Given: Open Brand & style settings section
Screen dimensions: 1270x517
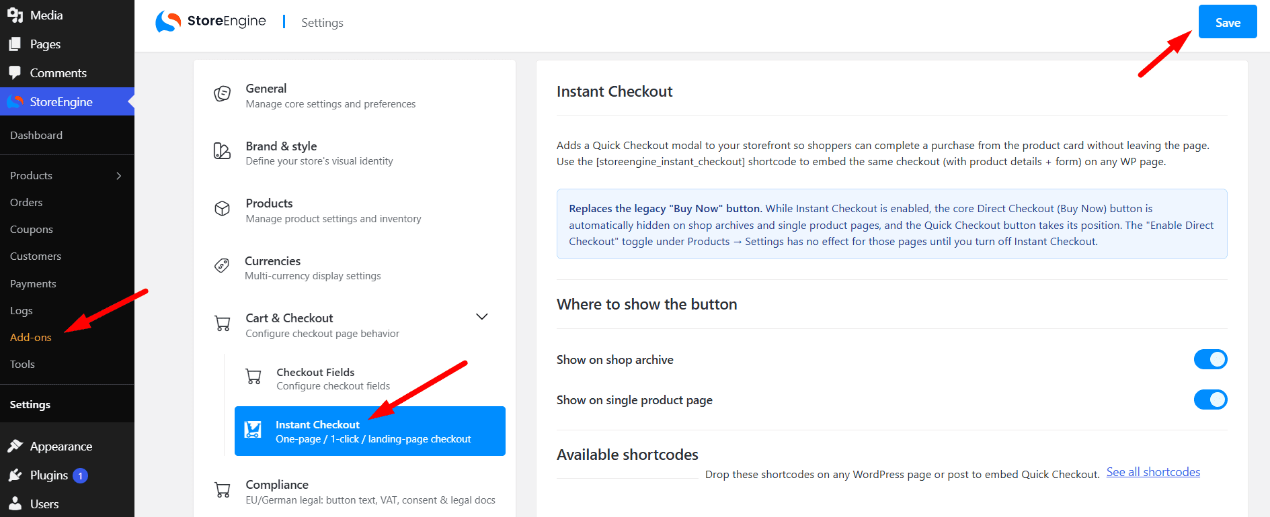Looking at the screenshot, I should (354, 153).
